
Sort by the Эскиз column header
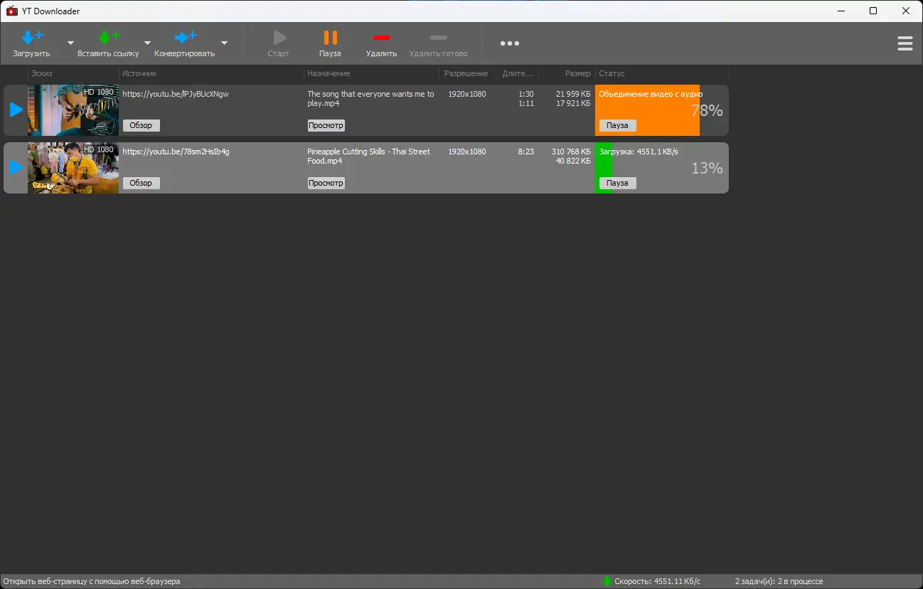click(x=42, y=73)
